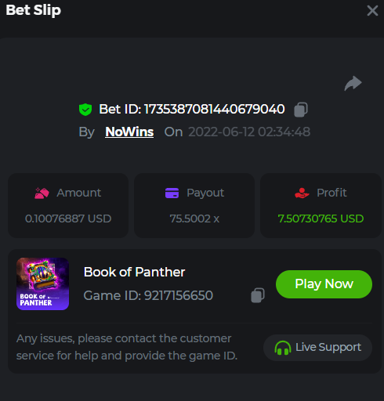This screenshot has width=384, height=401.
Task: Click the Book of Panther thumbnail
Action: click(x=42, y=284)
